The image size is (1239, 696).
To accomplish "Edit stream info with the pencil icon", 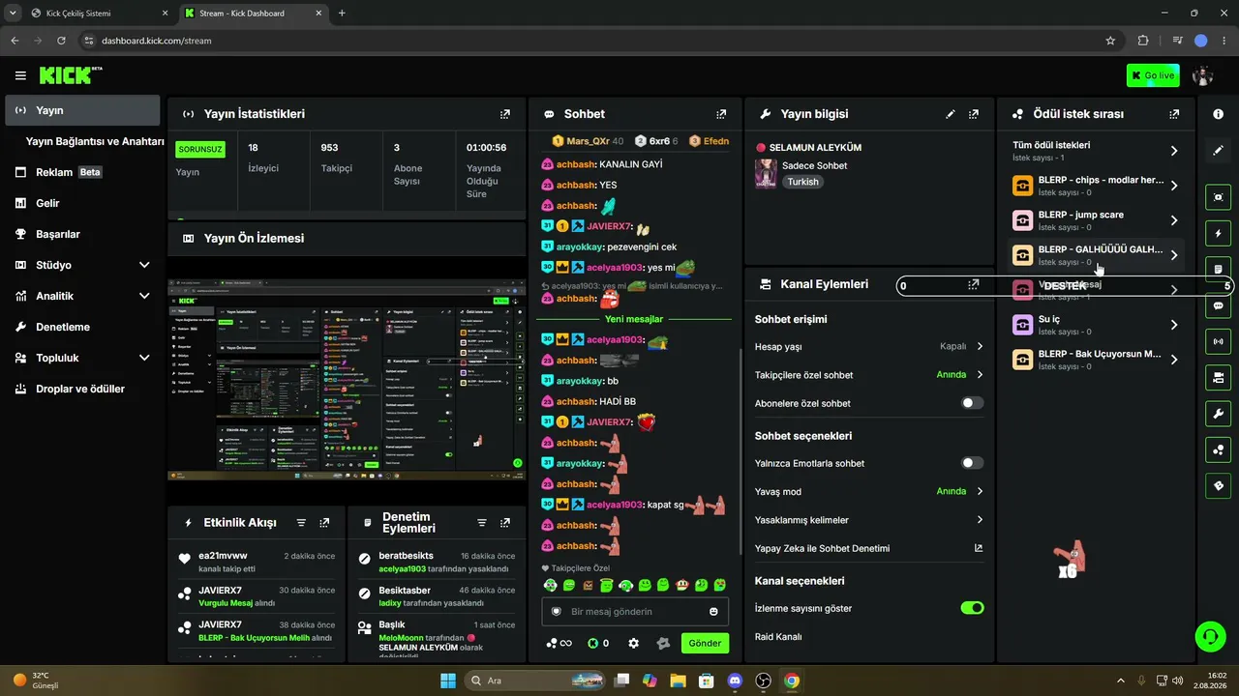I will 951,114.
